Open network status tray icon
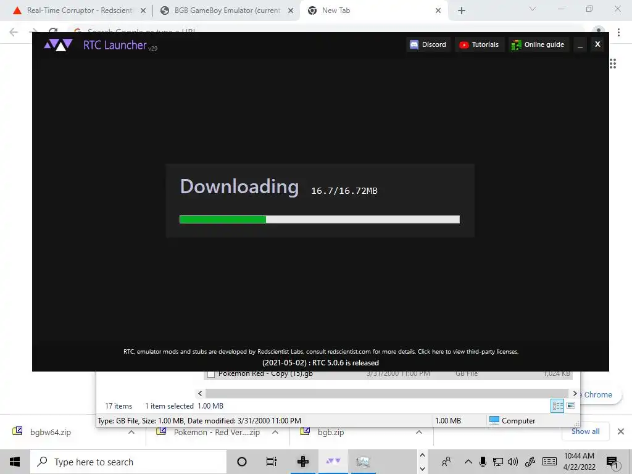The height and width of the screenshot is (474, 632). (498, 462)
